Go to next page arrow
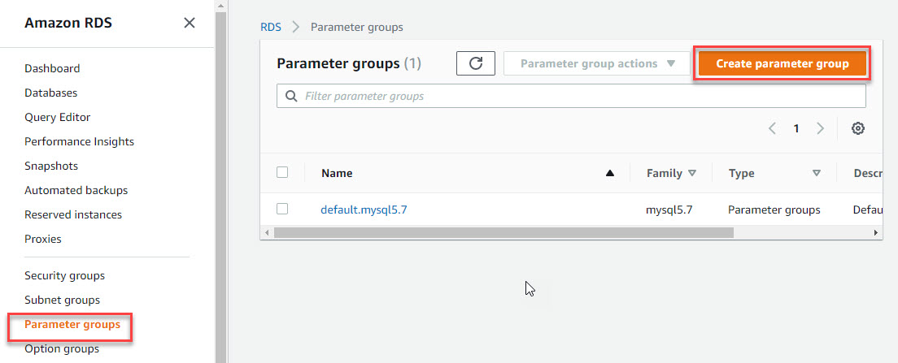The width and height of the screenshot is (898, 363). point(820,128)
